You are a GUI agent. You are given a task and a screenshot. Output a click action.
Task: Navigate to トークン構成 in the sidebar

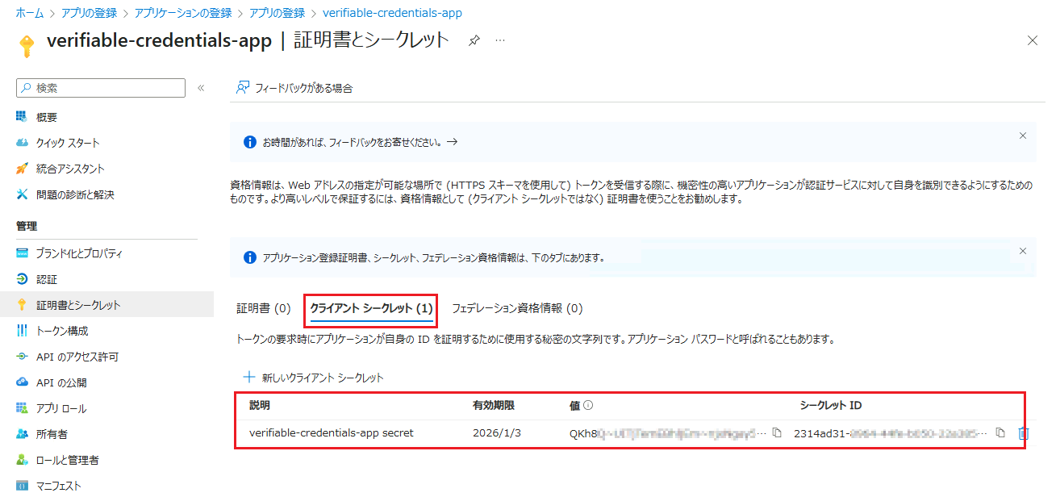(x=62, y=331)
